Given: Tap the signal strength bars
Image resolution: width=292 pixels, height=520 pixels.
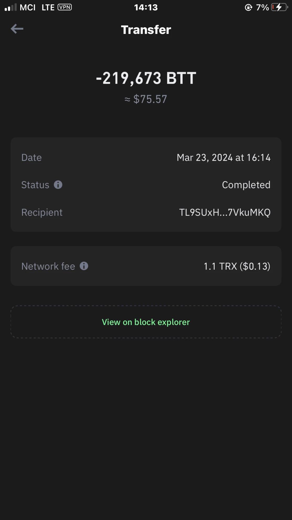Looking at the screenshot, I should (10, 7).
